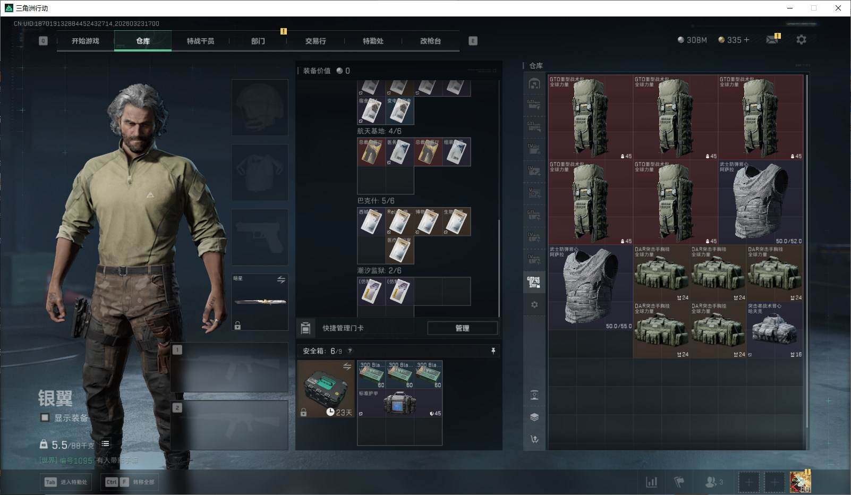Open the 特战干员 tab
851x495 pixels.
200,41
